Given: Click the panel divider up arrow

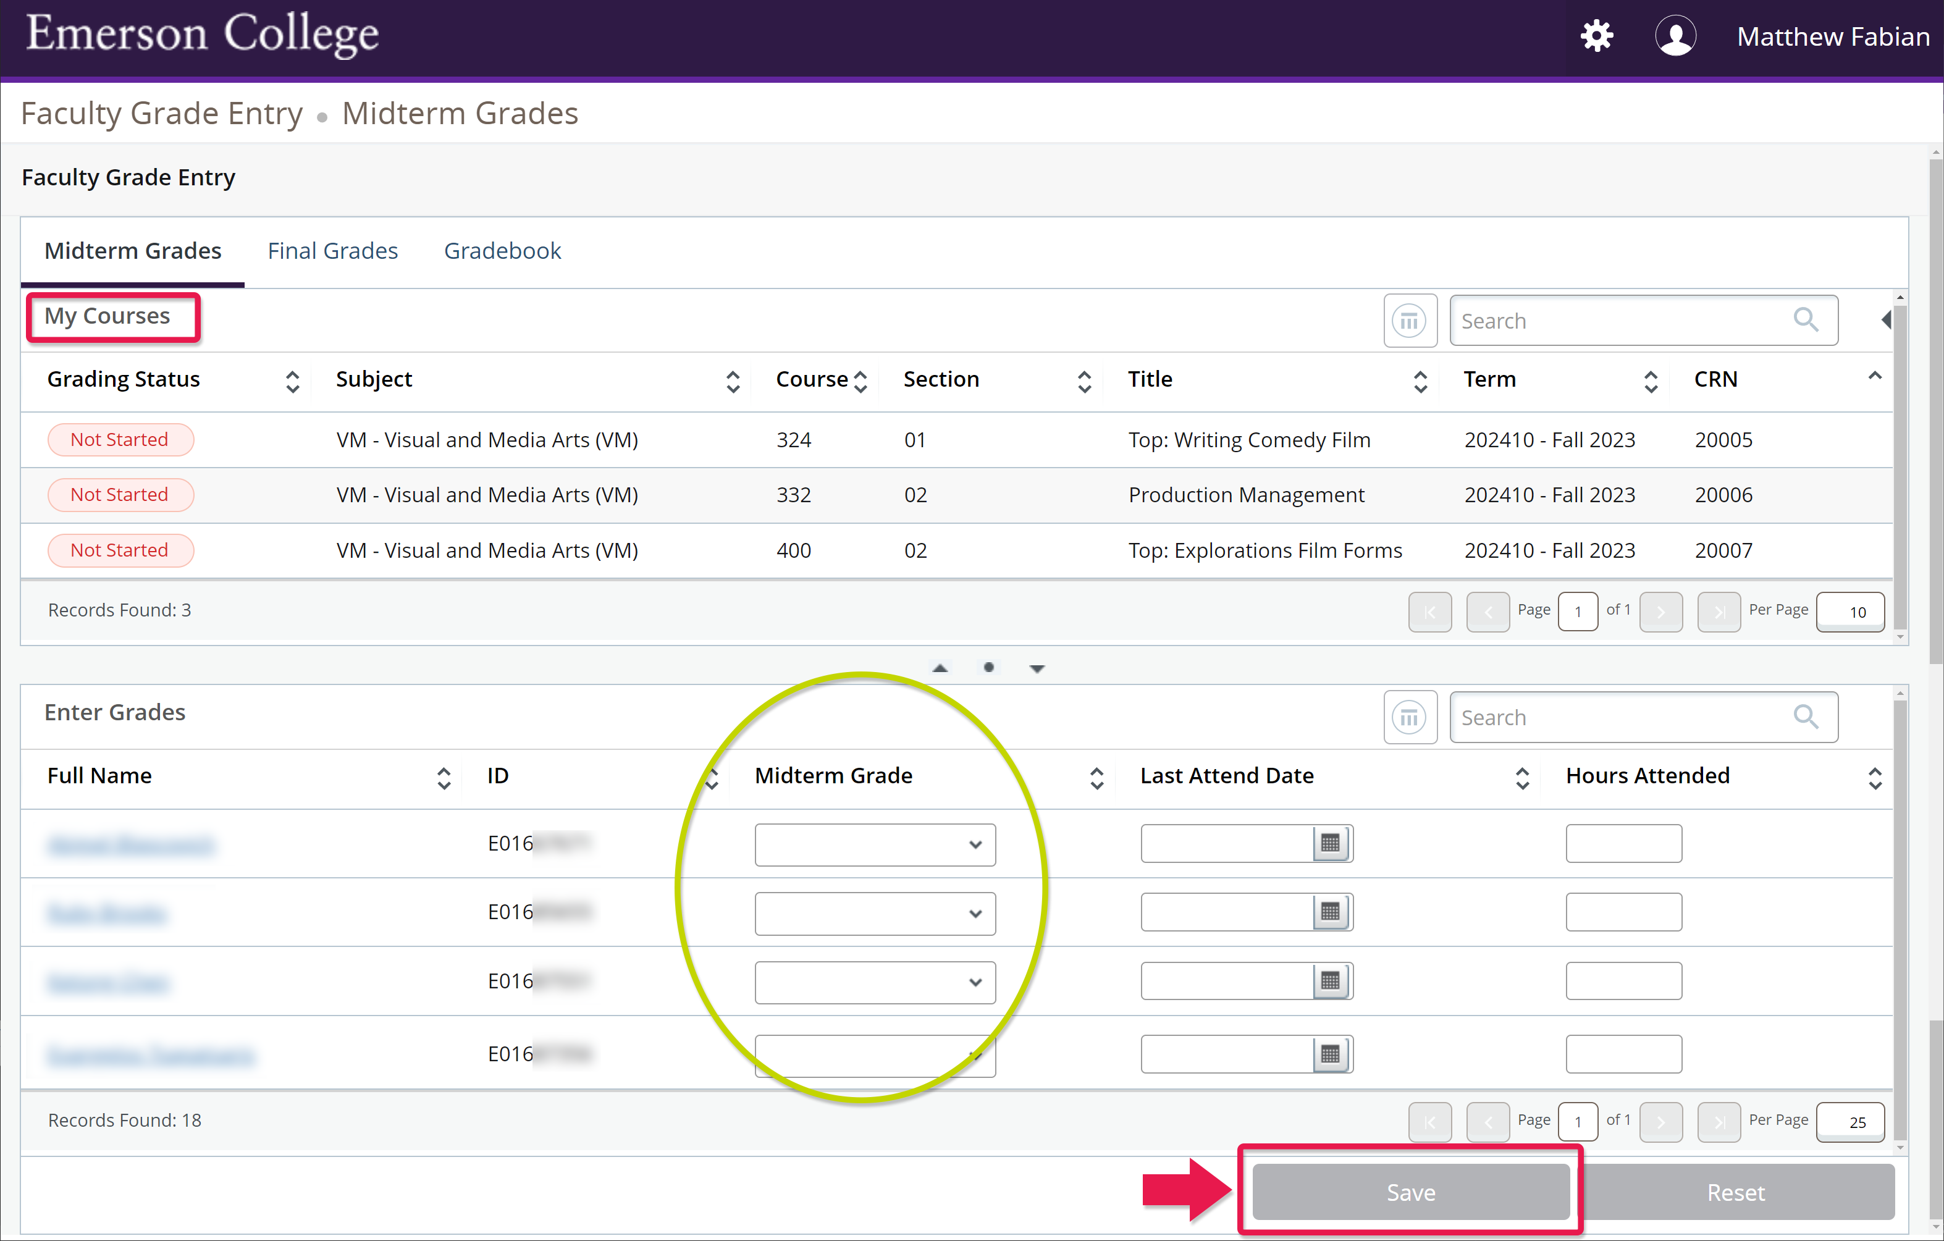Looking at the screenshot, I should click(940, 668).
